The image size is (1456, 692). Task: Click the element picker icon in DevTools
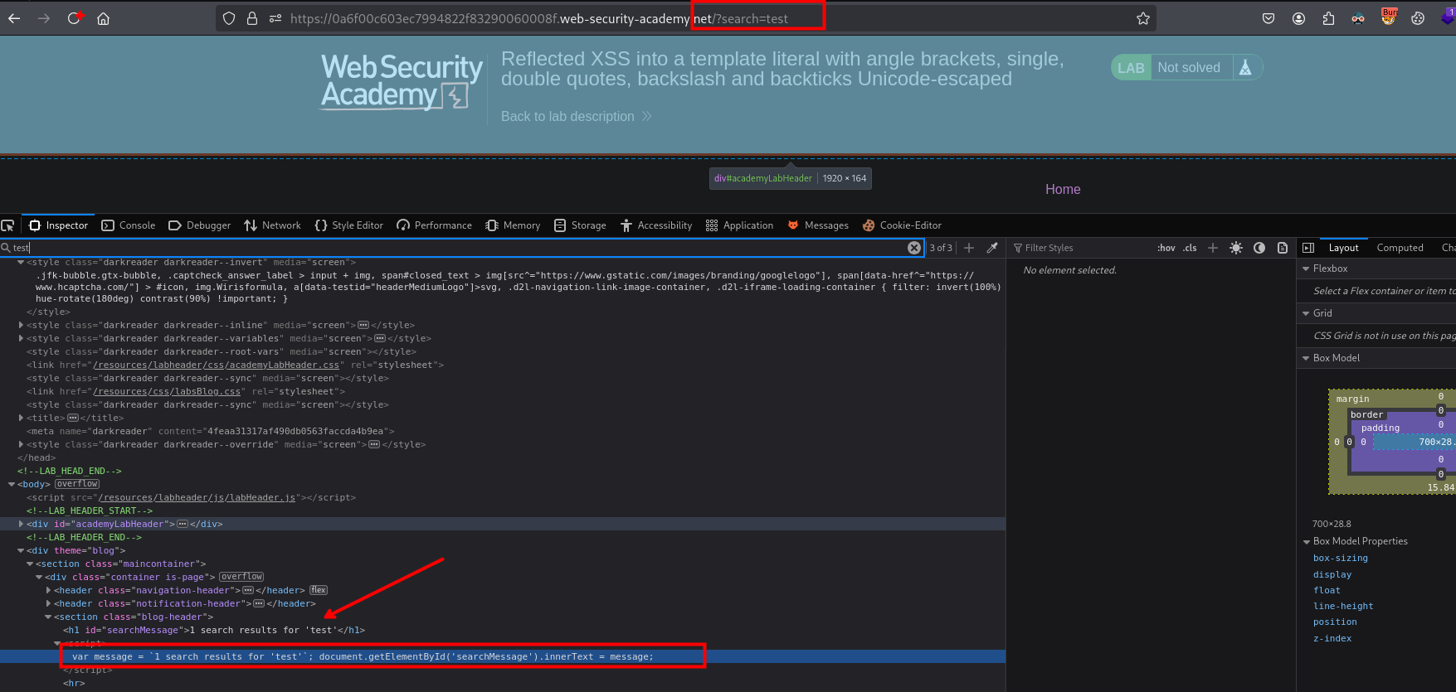[8, 225]
